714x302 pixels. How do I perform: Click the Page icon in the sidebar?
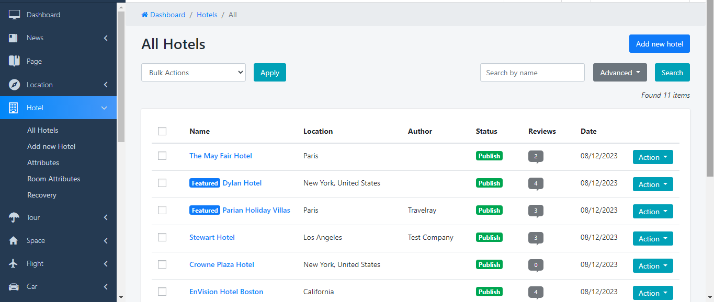pos(14,61)
